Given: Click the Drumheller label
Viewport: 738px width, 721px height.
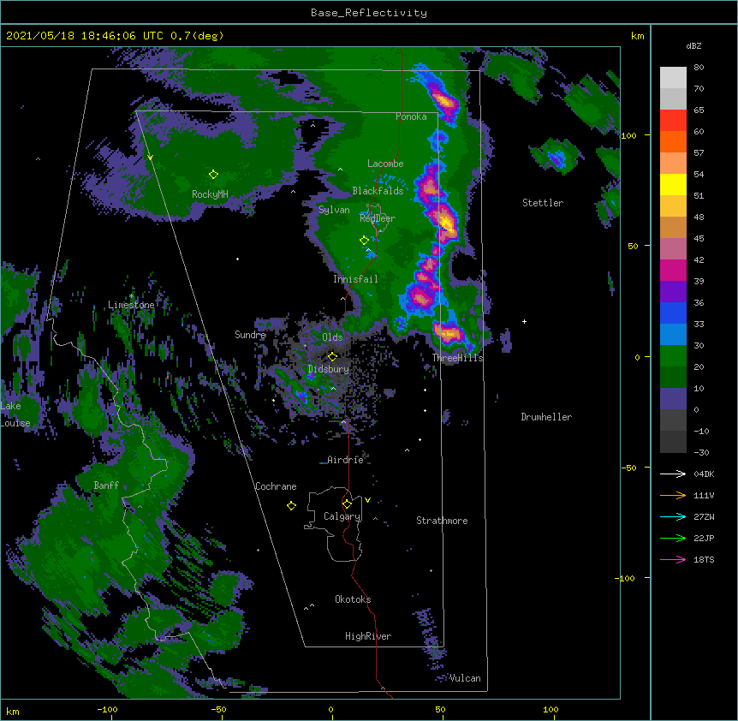Looking at the screenshot, I should click(546, 417).
